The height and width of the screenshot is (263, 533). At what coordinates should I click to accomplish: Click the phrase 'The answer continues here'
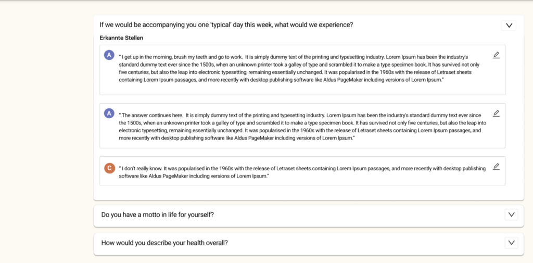[x=152, y=115]
